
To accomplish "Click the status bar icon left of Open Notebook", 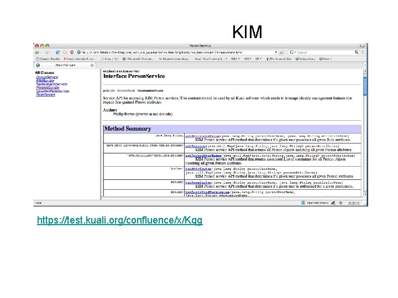I will (303, 203).
